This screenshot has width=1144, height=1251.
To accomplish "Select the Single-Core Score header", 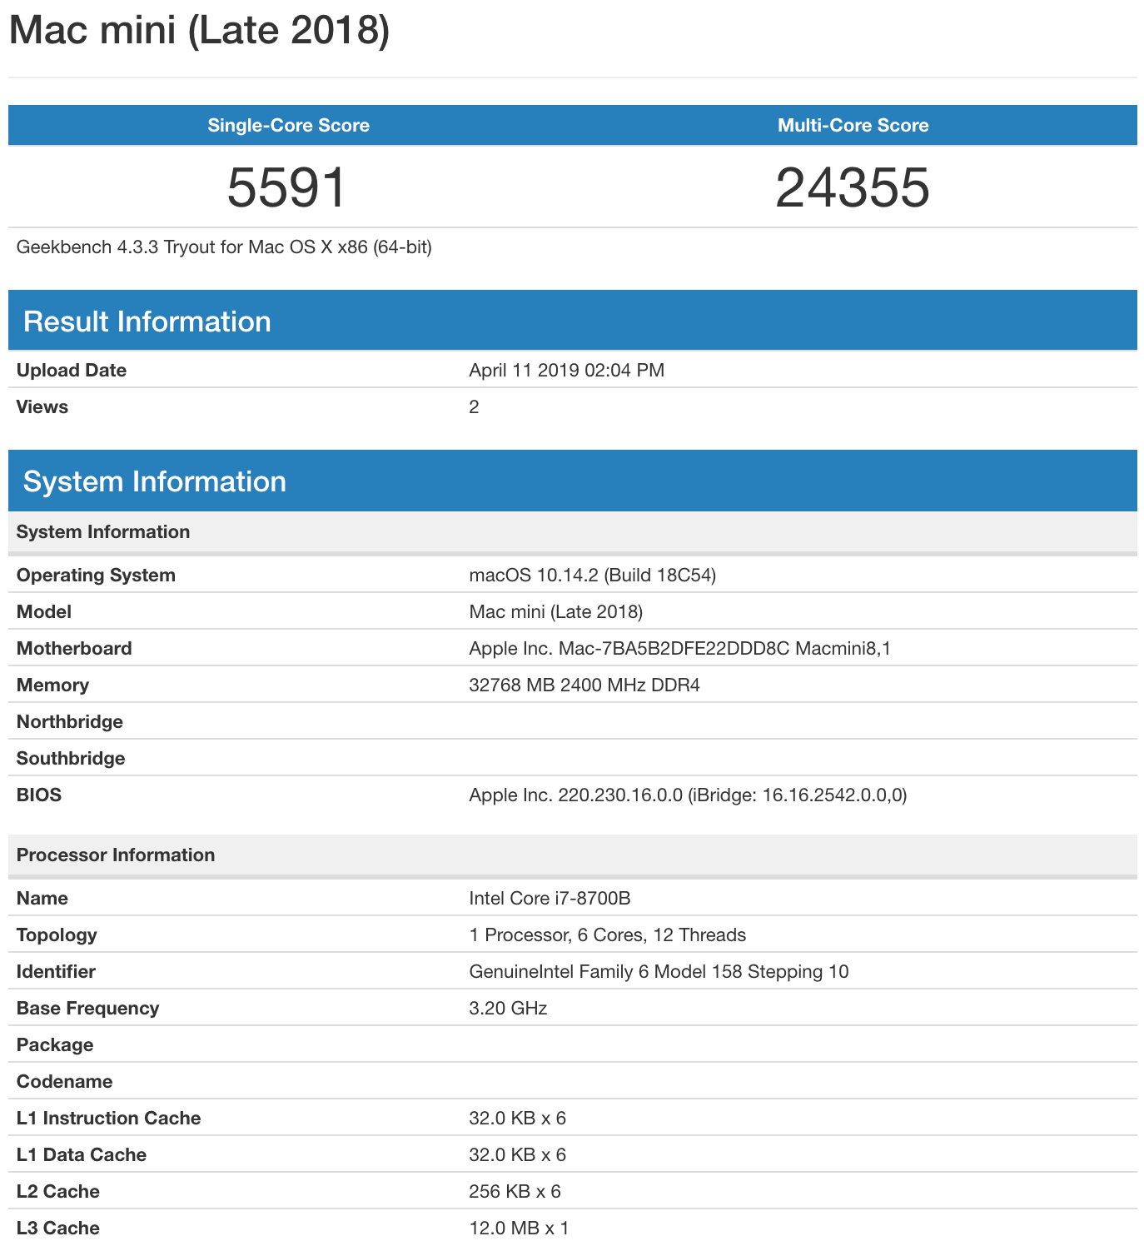I will 288,126.
